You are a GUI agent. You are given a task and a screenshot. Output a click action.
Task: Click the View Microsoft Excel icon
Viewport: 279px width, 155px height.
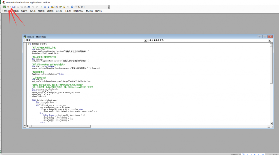coord(4,7)
